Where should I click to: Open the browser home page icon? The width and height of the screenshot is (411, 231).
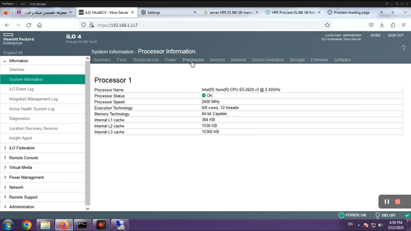[40, 25]
